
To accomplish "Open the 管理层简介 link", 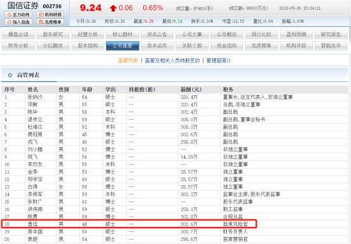I will (219, 60).
